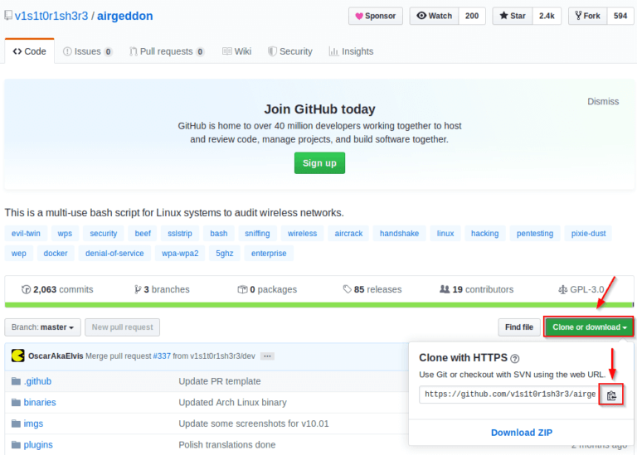
Task: Go to the Wiki tab
Action: (x=236, y=51)
